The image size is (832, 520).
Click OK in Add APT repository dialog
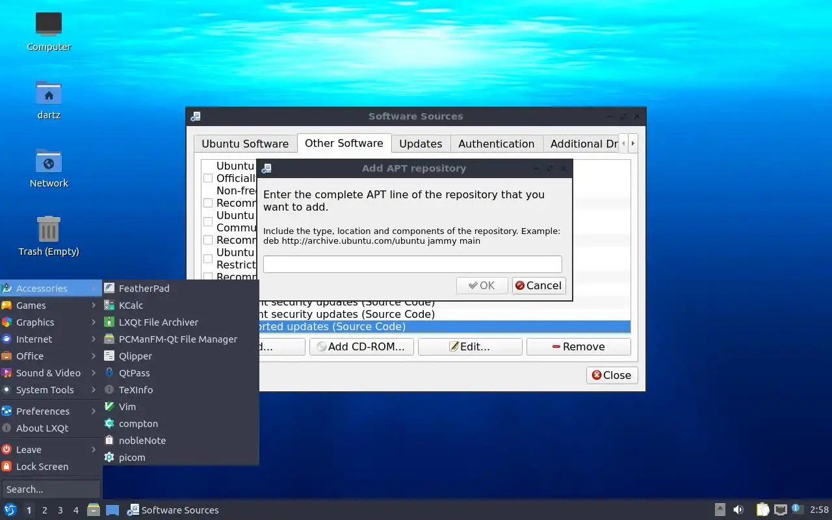[482, 285]
